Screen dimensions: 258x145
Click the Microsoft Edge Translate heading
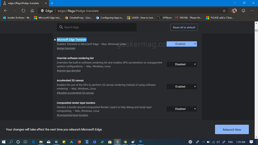[x=71, y=39]
